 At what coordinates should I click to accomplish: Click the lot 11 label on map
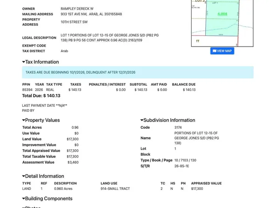[197, 41]
